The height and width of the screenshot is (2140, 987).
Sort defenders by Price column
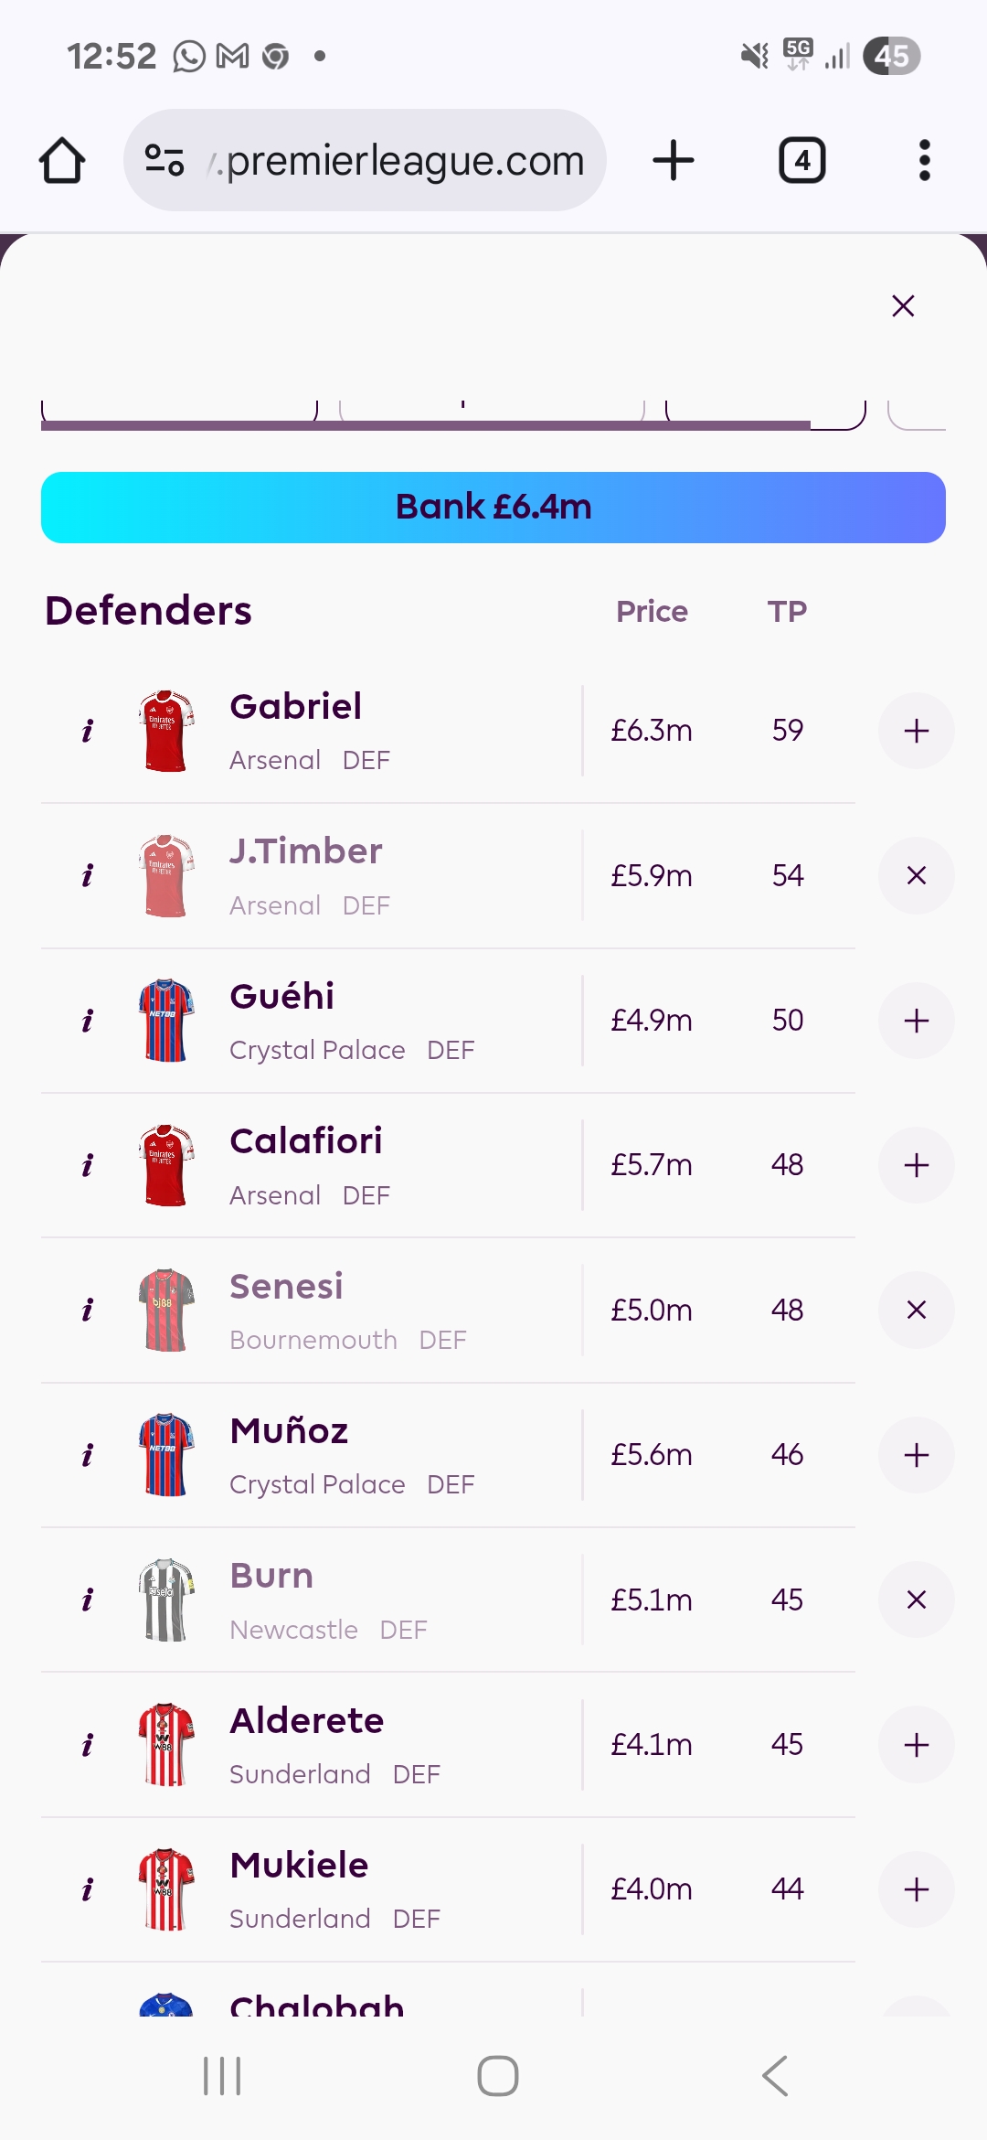tap(652, 611)
